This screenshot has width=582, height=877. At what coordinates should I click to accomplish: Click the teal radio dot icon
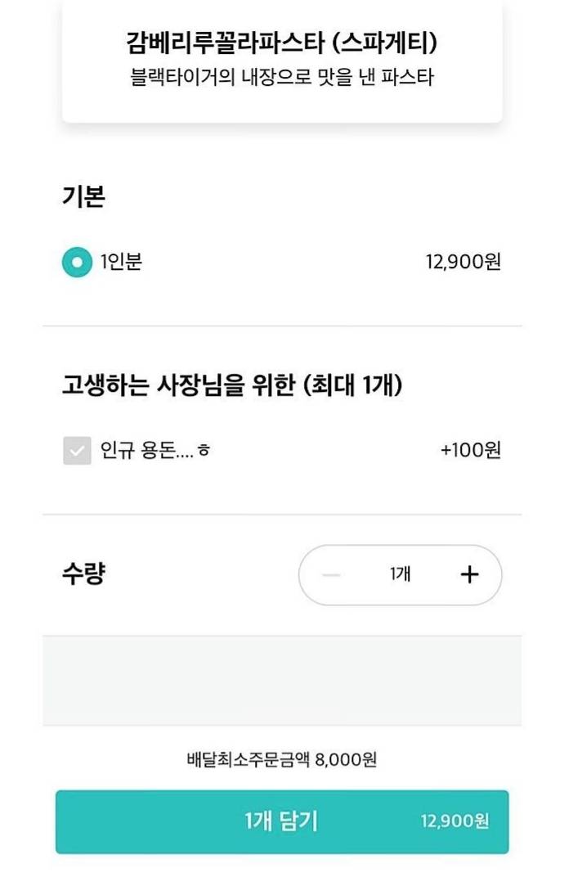tap(77, 263)
